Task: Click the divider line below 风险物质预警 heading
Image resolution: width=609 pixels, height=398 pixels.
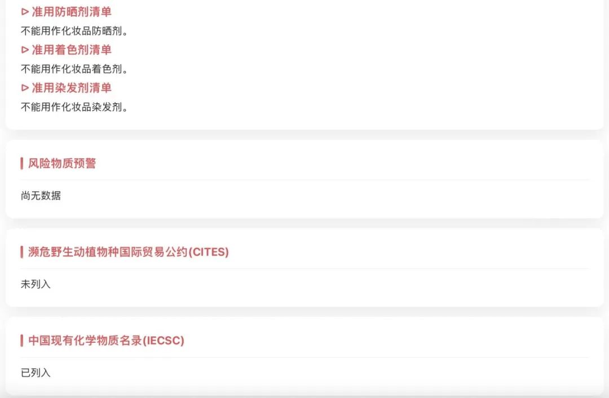Action: [304, 180]
